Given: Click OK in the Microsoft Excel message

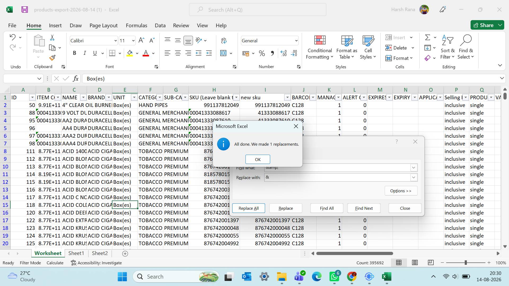Looking at the screenshot, I should (258, 159).
